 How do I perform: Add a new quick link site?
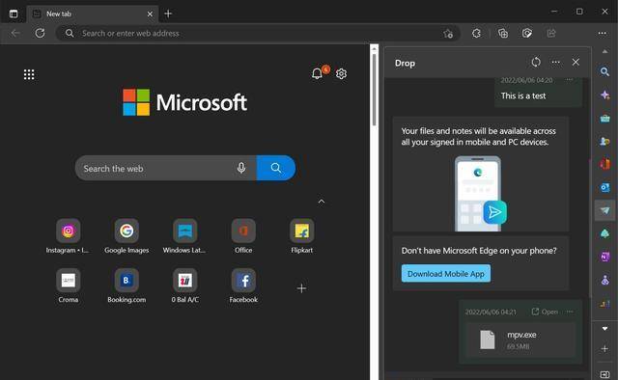(x=301, y=288)
